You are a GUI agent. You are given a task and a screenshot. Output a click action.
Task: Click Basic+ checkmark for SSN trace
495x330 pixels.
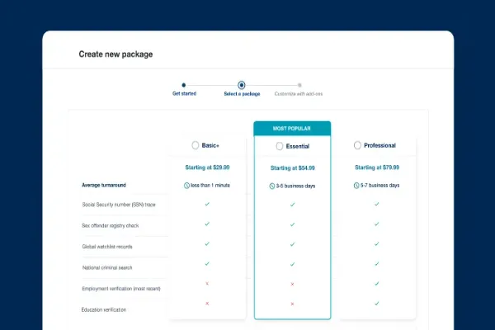207,204
